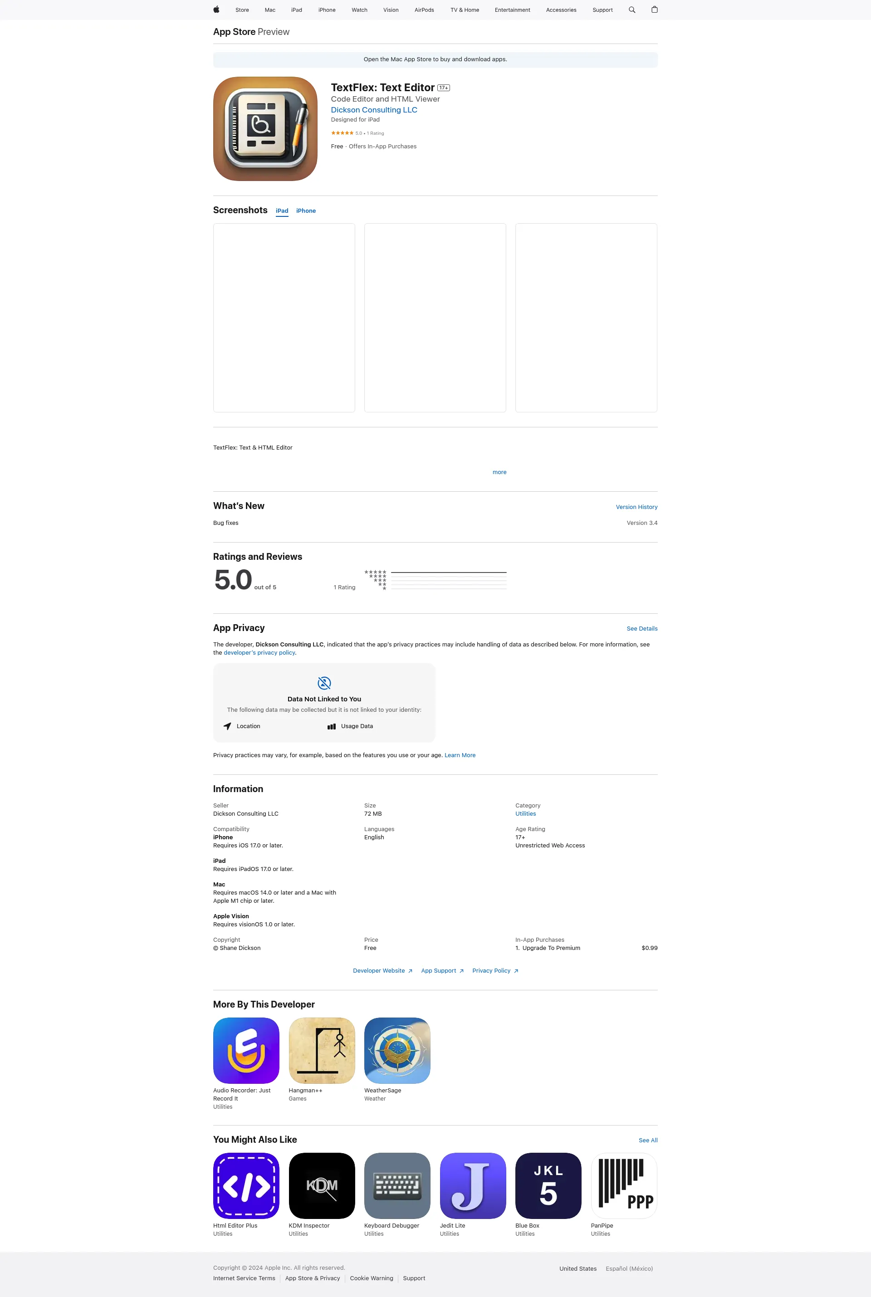Image resolution: width=871 pixels, height=1297 pixels.
Task: Scroll the screenshots area horizontally
Action: point(435,317)
